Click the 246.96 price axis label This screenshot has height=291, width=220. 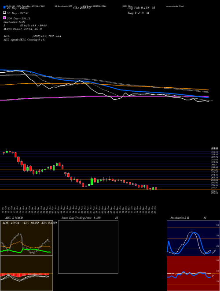215,183
